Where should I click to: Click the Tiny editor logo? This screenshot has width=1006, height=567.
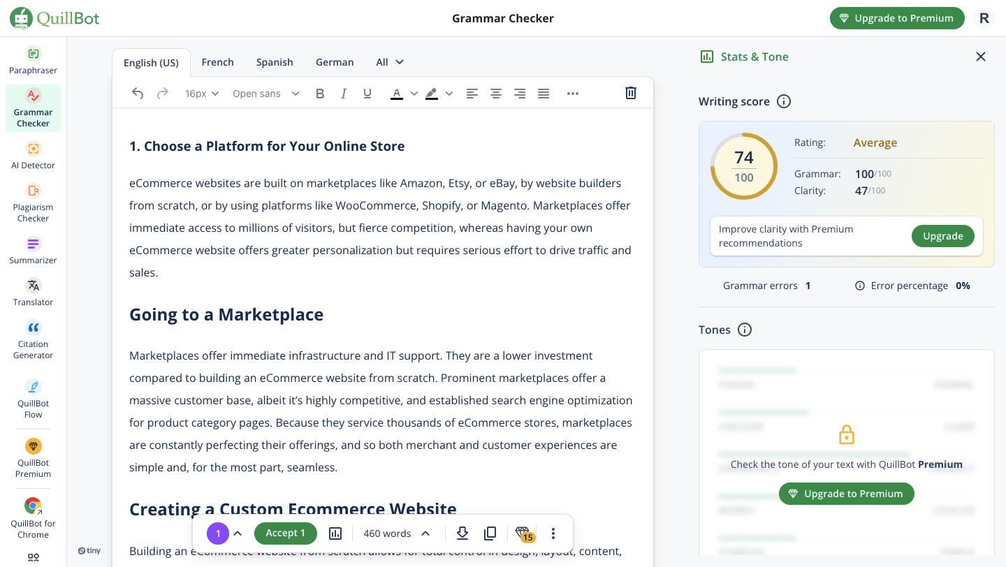(89, 551)
